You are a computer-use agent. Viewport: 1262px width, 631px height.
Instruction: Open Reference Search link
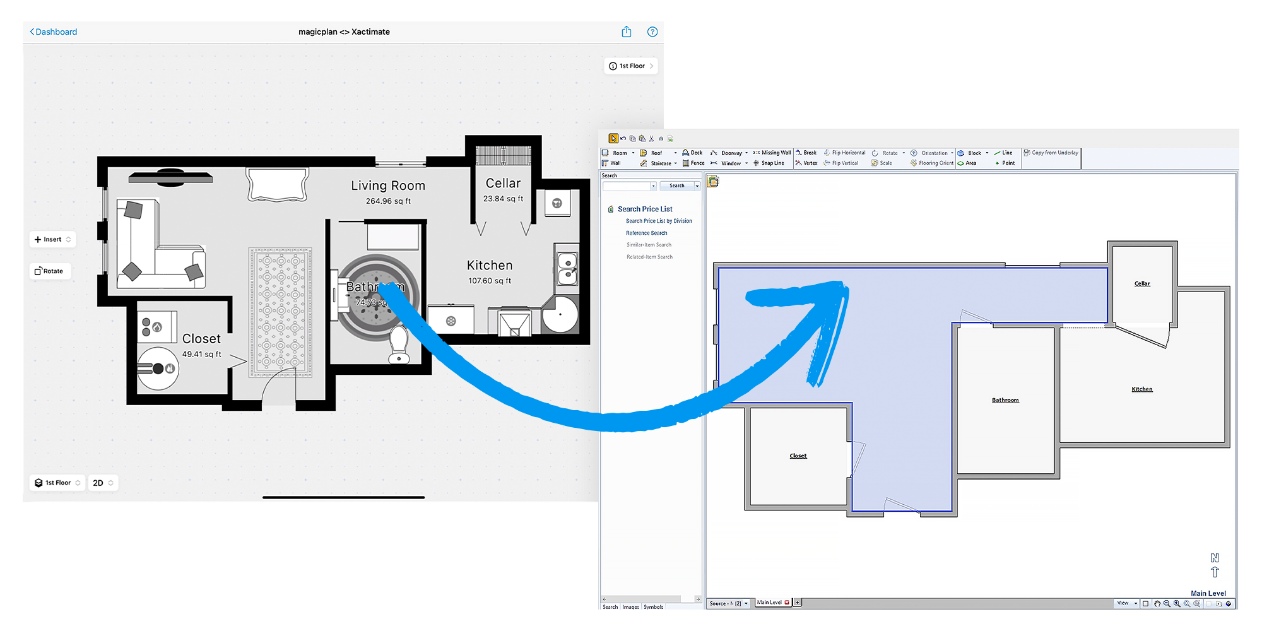tap(646, 233)
